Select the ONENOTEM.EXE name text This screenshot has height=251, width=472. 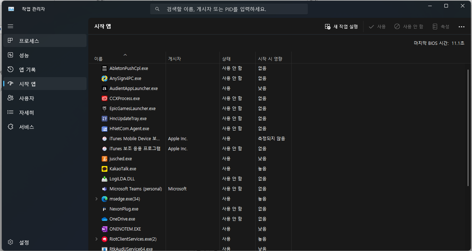(x=125, y=229)
